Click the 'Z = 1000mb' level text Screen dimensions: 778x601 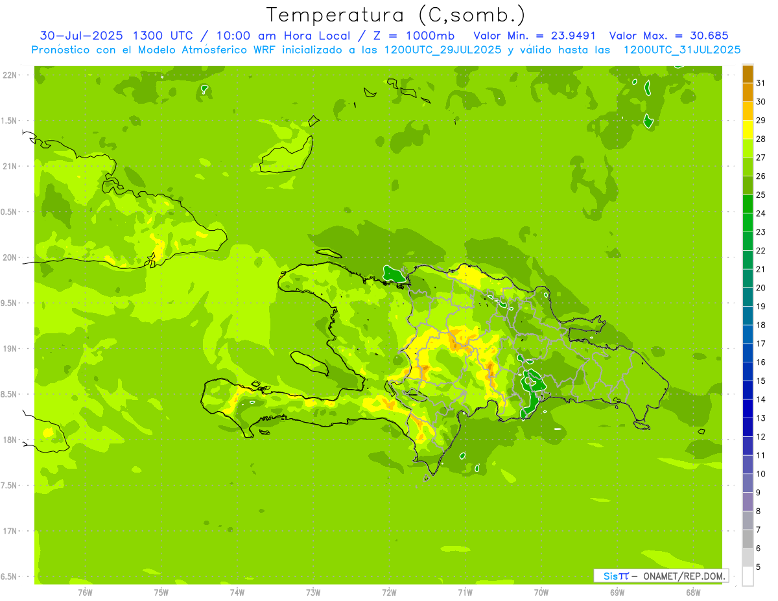pyautogui.click(x=414, y=36)
